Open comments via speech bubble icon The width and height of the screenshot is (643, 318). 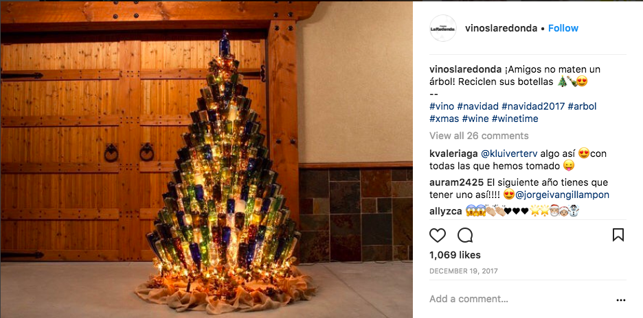[465, 235]
